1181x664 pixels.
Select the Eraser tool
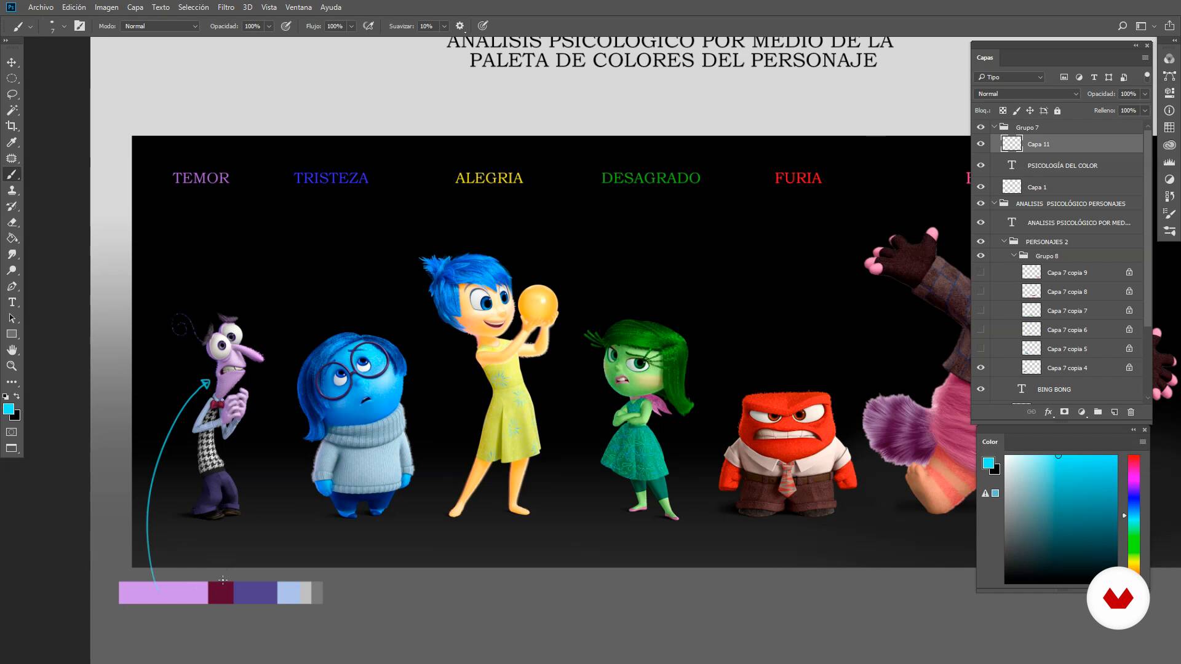pyautogui.click(x=12, y=223)
